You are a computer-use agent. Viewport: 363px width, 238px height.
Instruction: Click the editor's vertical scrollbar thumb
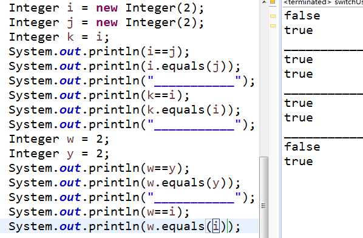[x=263, y=197]
